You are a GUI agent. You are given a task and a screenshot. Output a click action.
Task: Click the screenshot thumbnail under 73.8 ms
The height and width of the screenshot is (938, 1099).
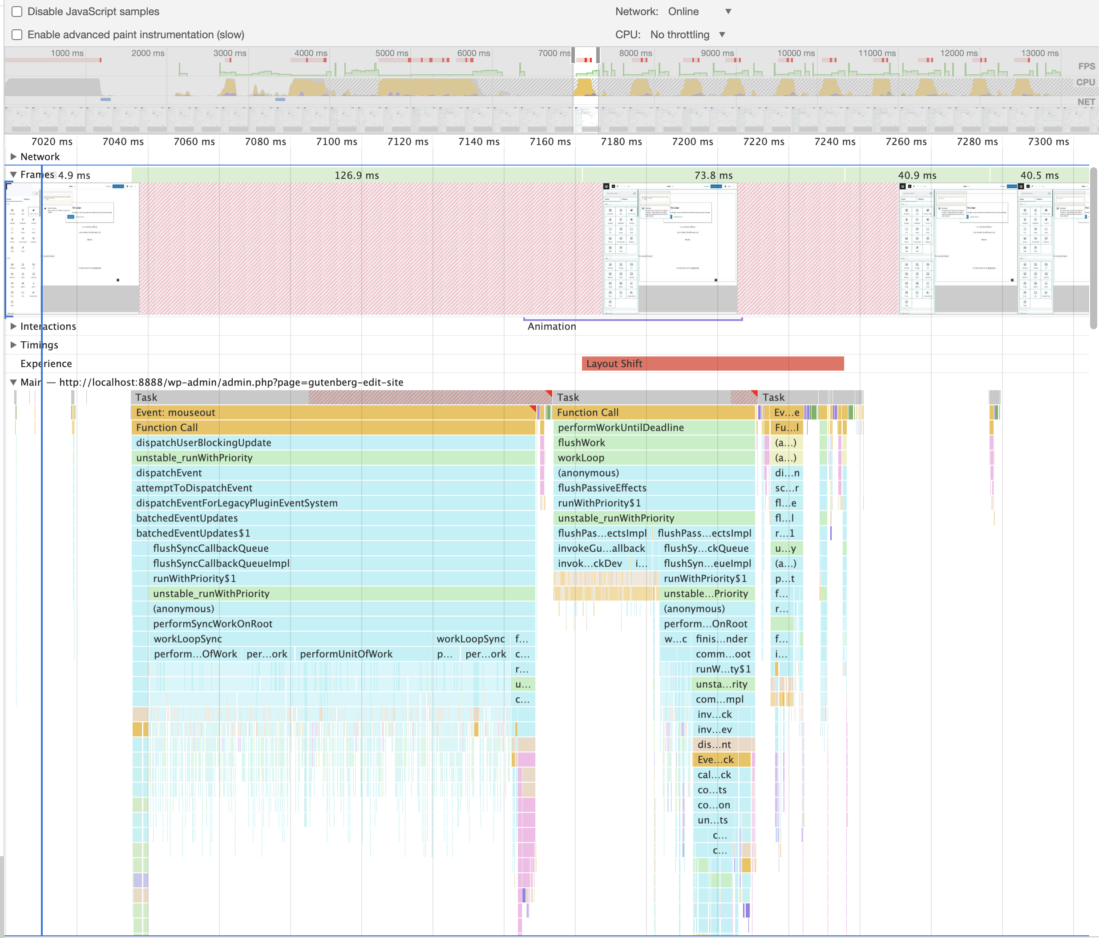pyautogui.click(x=670, y=248)
